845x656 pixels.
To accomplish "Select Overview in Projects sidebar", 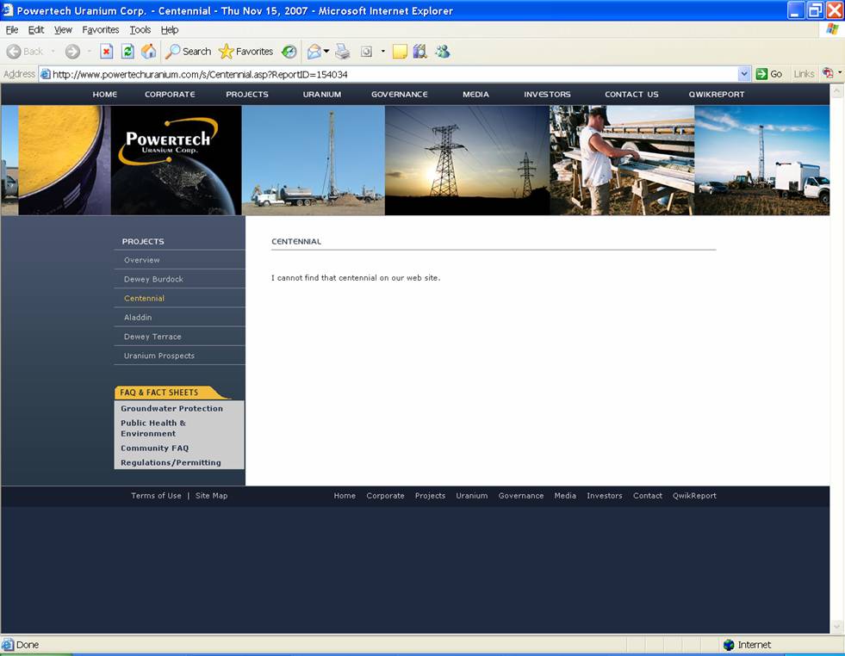I will [x=142, y=260].
